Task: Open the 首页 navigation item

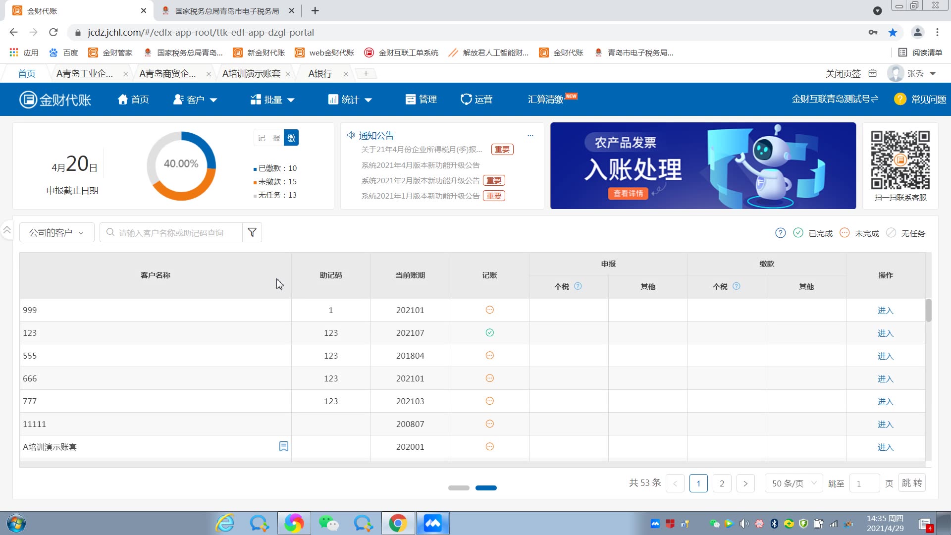Action: coord(133,100)
